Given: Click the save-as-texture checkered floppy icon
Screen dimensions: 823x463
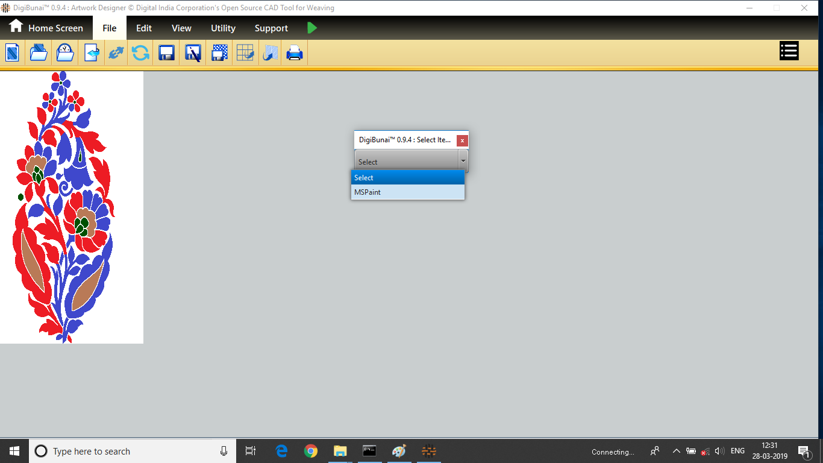Looking at the screenshot, I should tap(219, 53).
